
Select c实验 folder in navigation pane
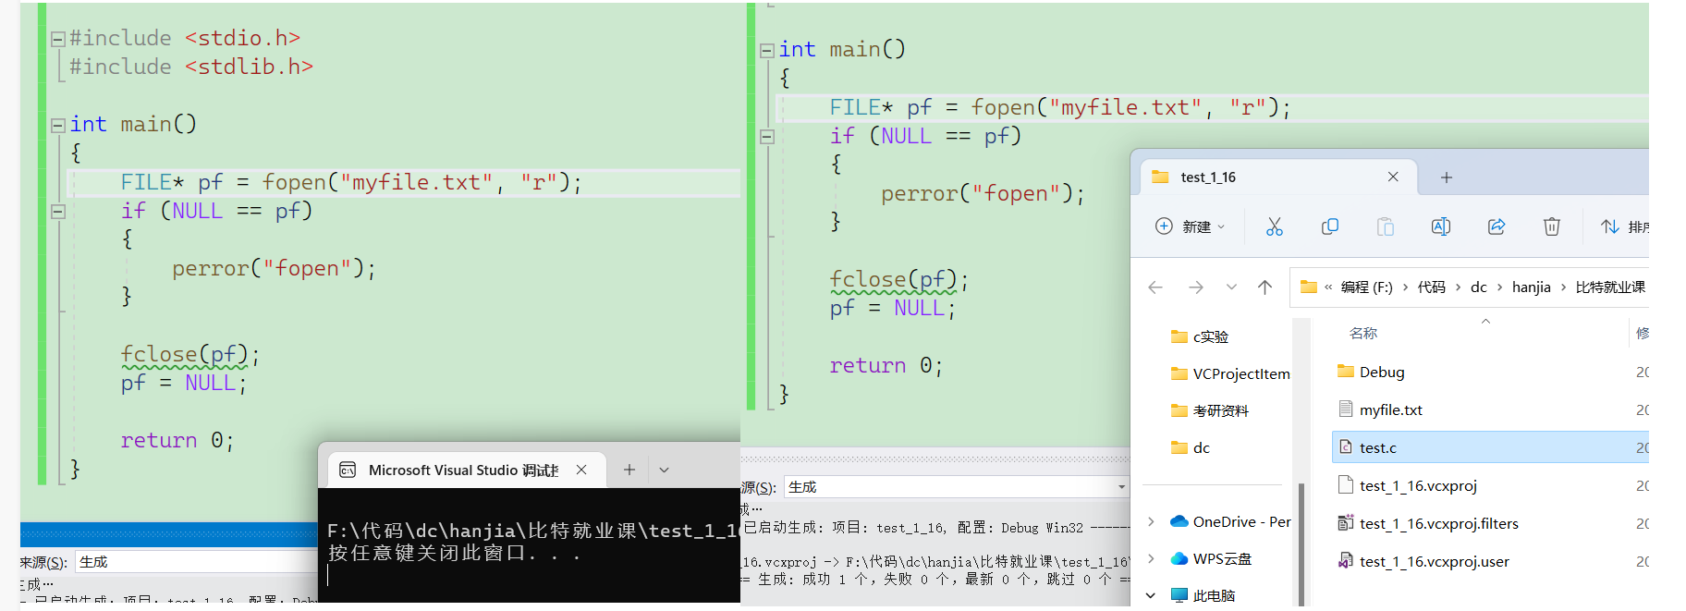click(1211, 337)
